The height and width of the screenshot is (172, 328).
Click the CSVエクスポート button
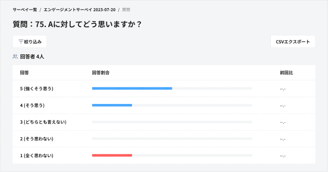pyautogui.click(x=293, y=41)
